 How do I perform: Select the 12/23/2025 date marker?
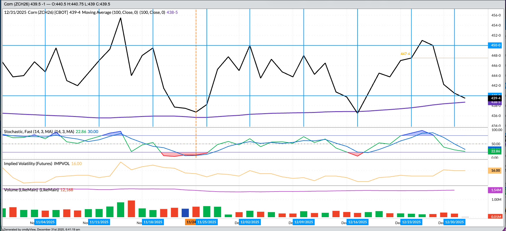click(411, 222)
